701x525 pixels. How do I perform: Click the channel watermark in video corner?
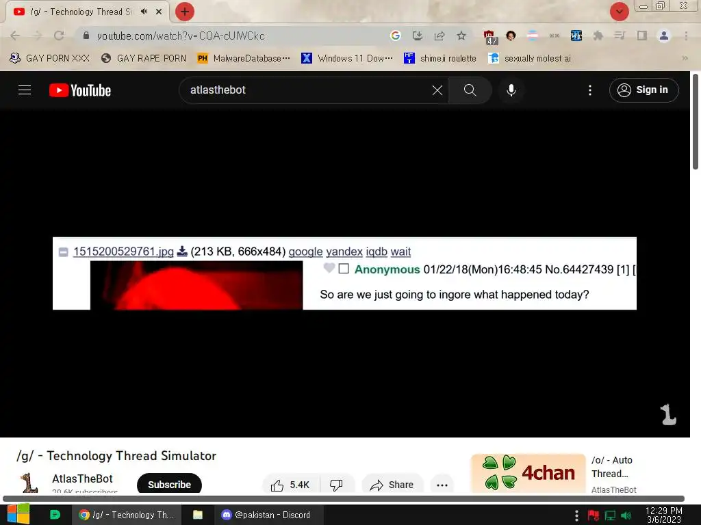(x=668, y=415)
